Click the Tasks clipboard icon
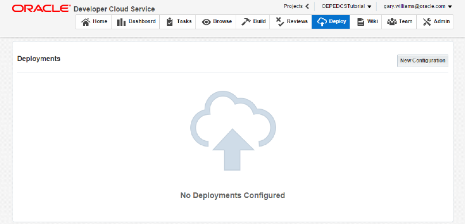Screen dimensions: 465x224 coord(170,22)
